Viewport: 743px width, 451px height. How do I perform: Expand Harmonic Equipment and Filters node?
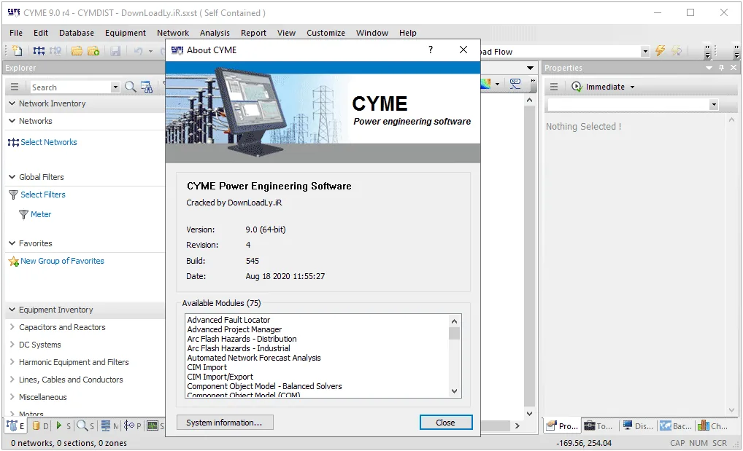point(12,361)
